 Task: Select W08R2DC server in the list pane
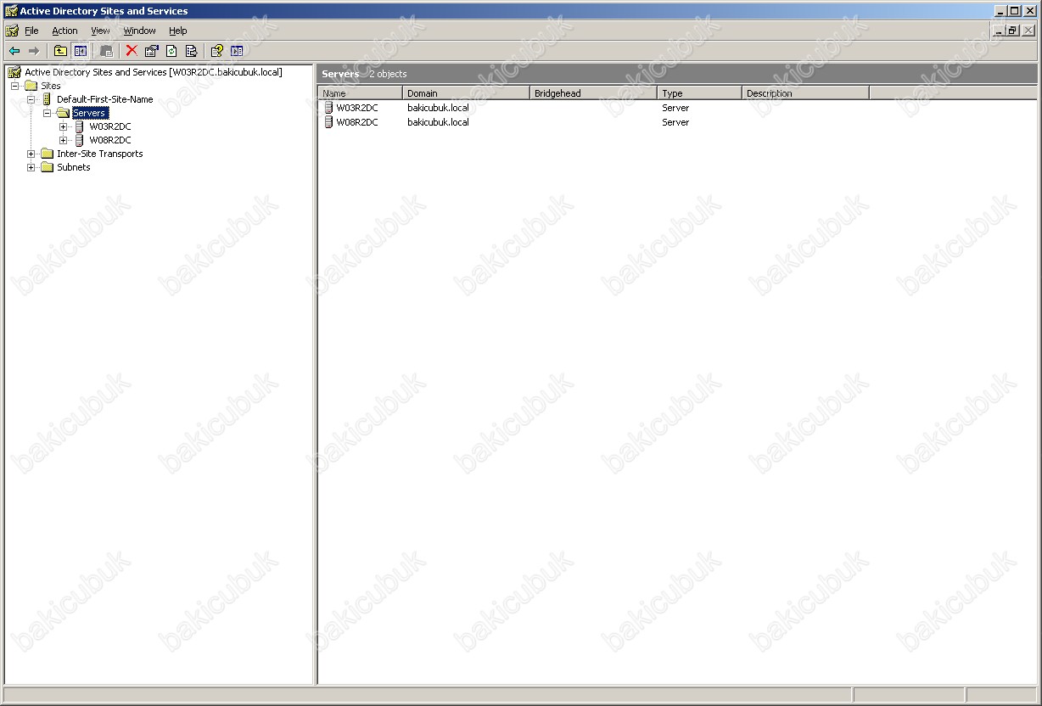pyautogui.click(x=356, y=122)
